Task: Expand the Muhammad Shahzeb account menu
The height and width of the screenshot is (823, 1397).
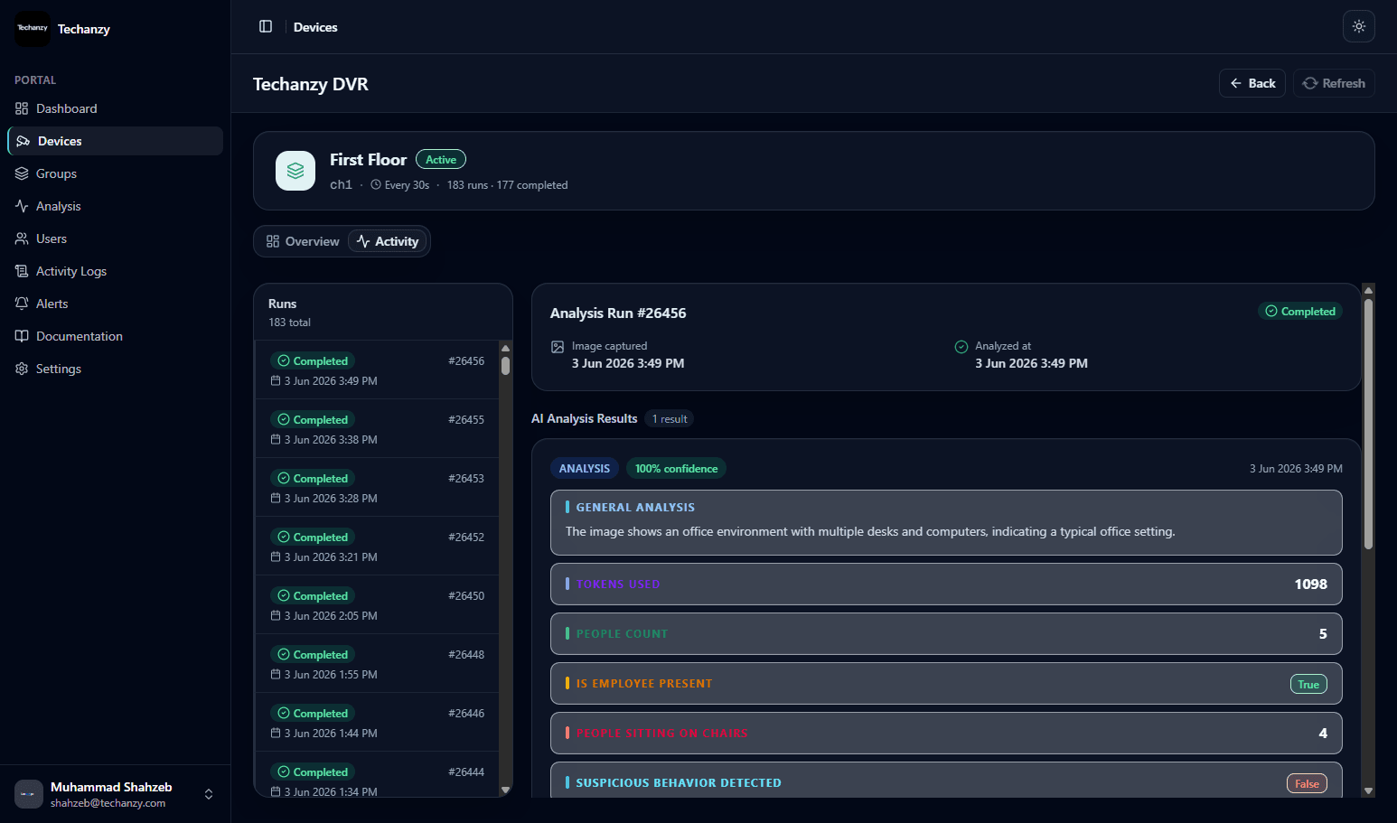Action: [116, 794]
